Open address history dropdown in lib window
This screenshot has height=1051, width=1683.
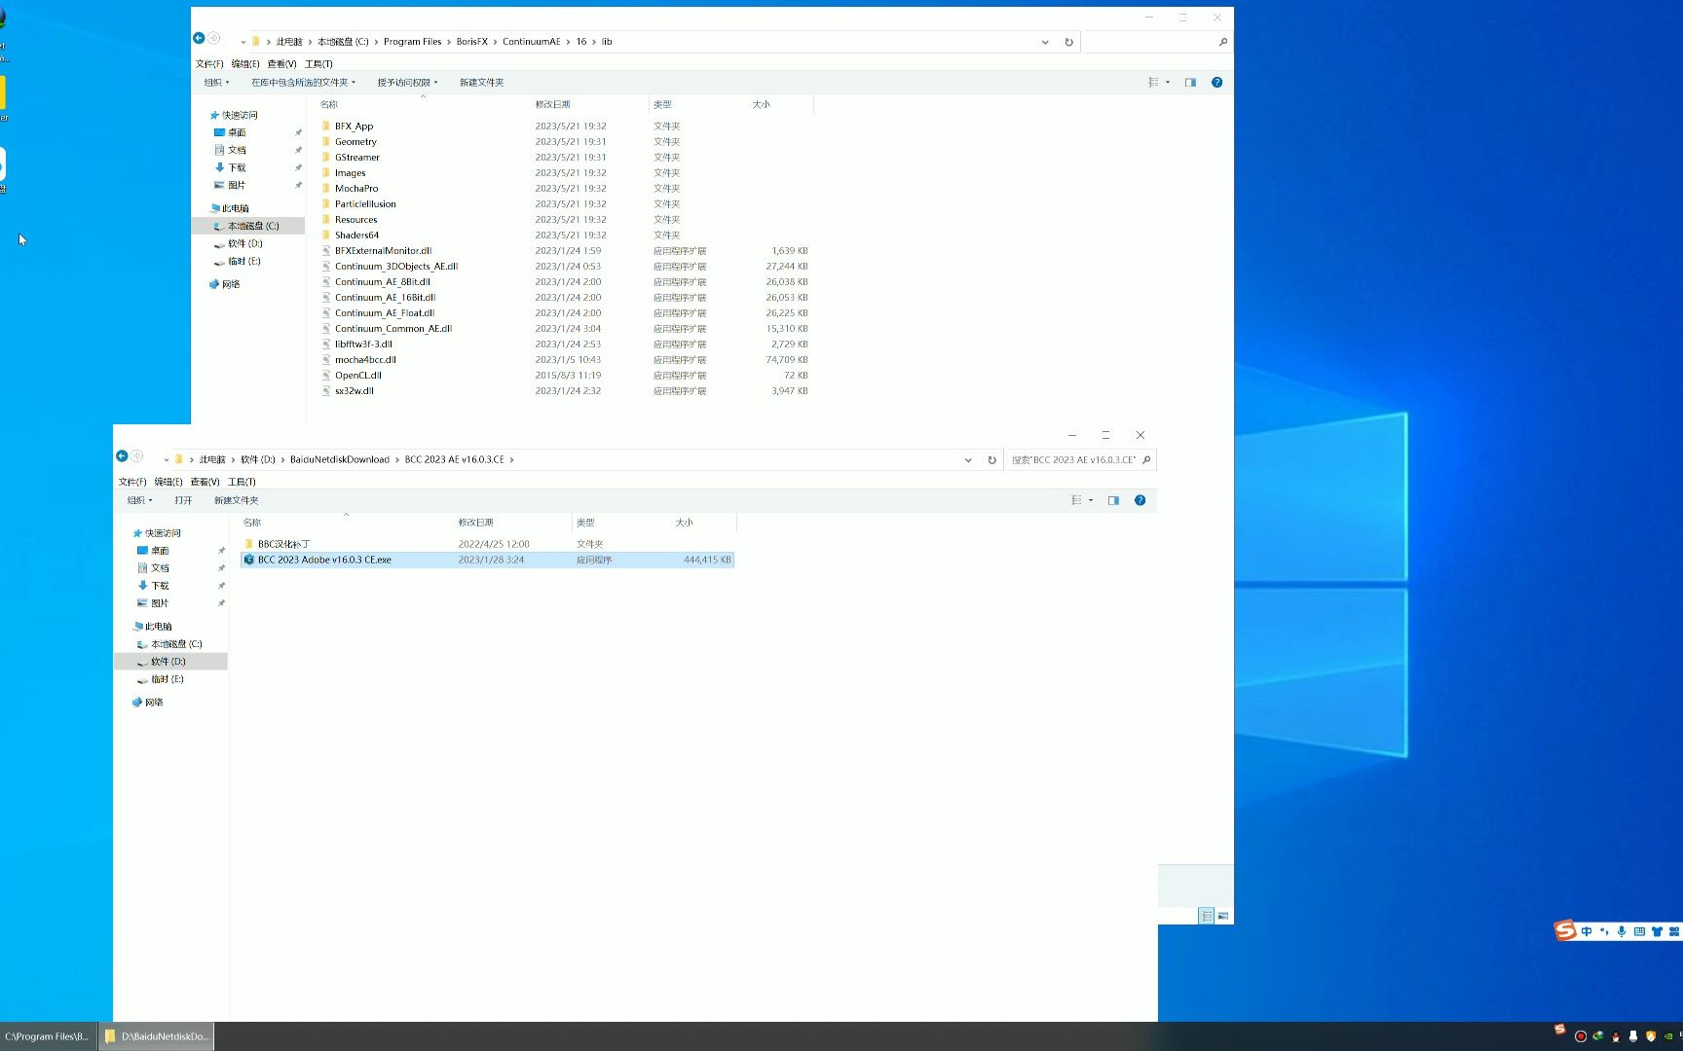(1045, 42)
